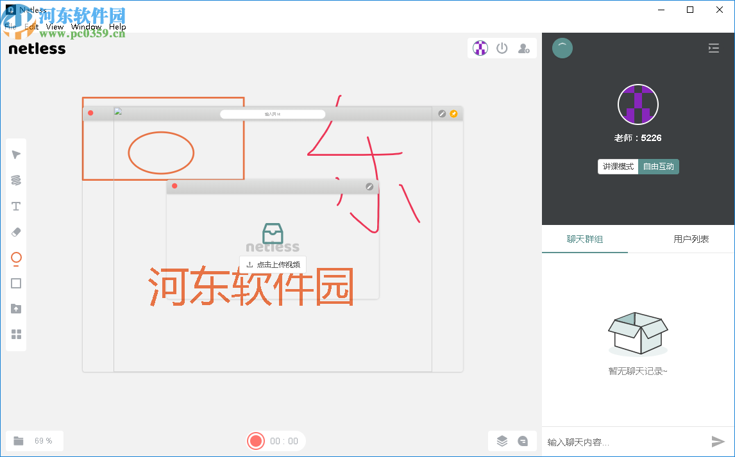This screenshot has height=457, width=735.
Task: Enable 讲课模式 mode
Action: (618, 166)
